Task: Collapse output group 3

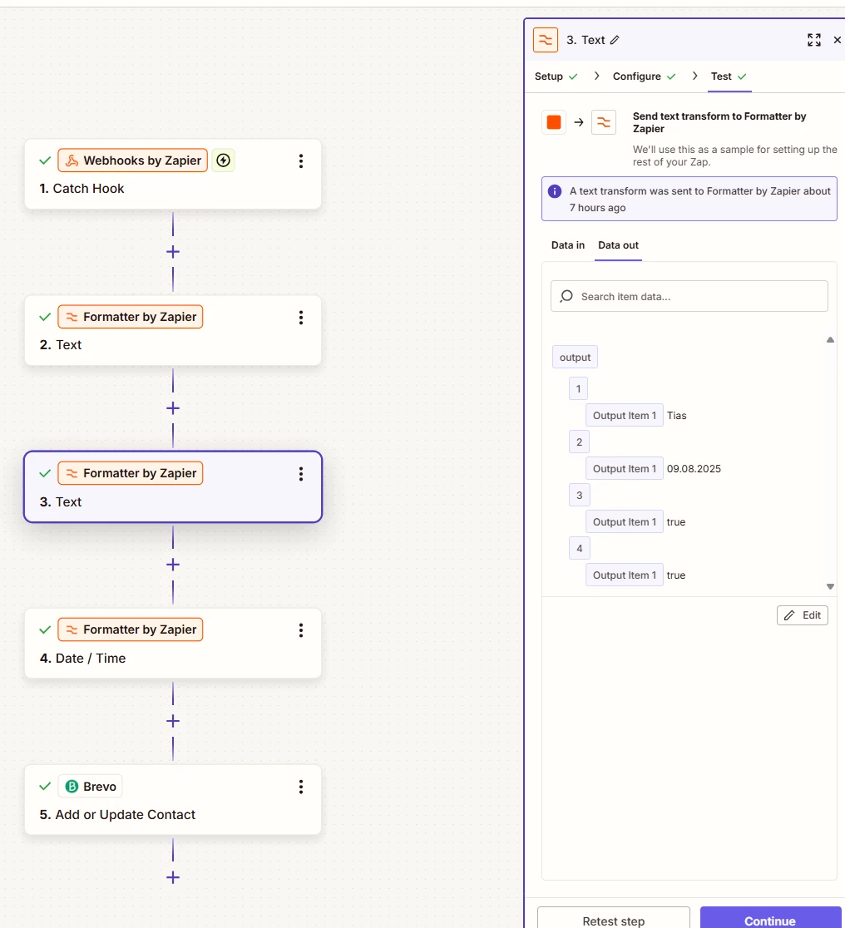Action: tap(579, 496)
